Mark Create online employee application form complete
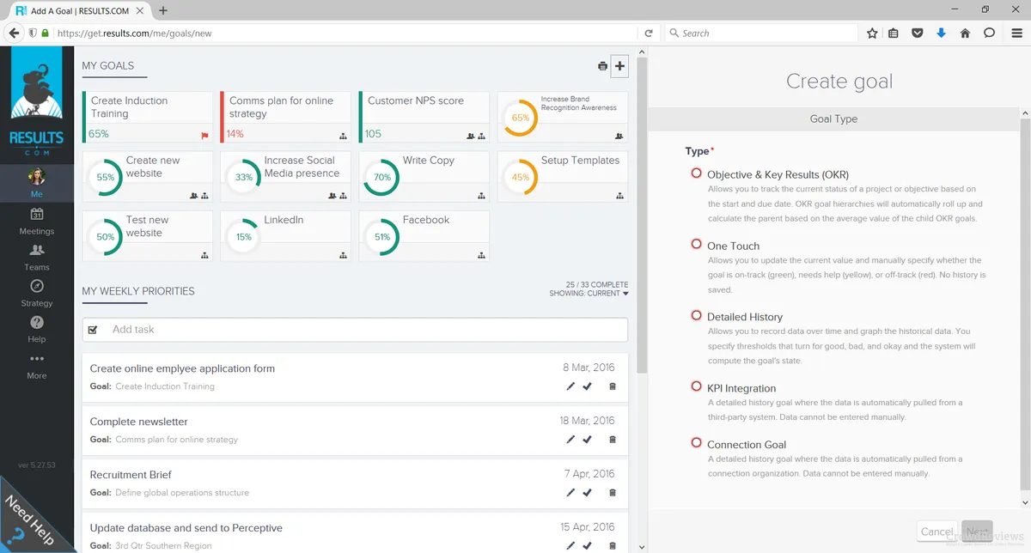The width and height of the screenshot is (1031, 553). click(587, 386)
